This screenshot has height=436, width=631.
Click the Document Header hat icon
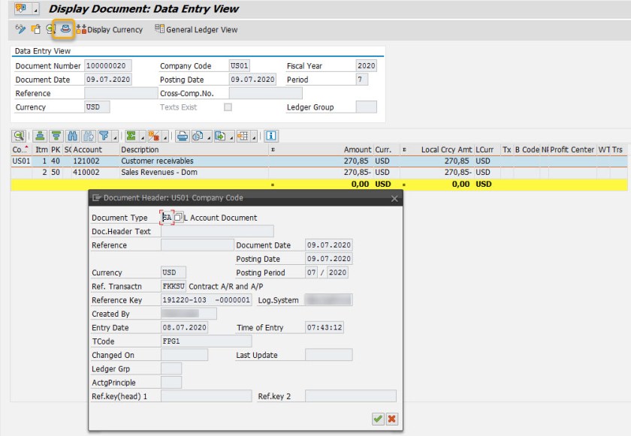pyautogui.click(x=66, y=29)
